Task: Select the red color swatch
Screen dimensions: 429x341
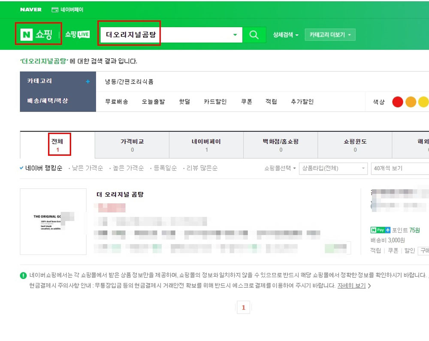Action: tap(398, 102)
